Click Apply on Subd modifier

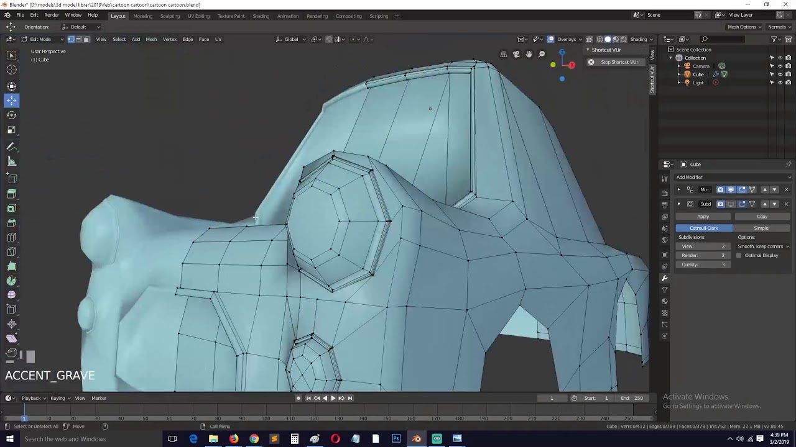[703, 217]
